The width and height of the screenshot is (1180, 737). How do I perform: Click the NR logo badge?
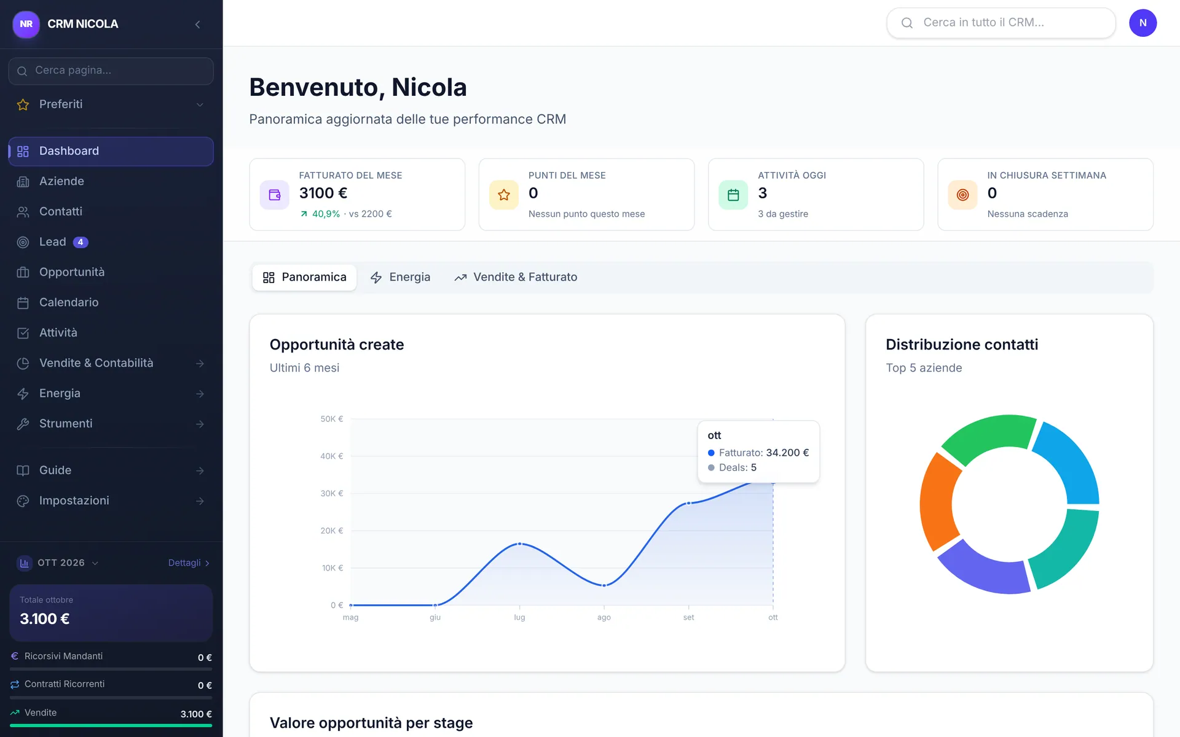26,24
